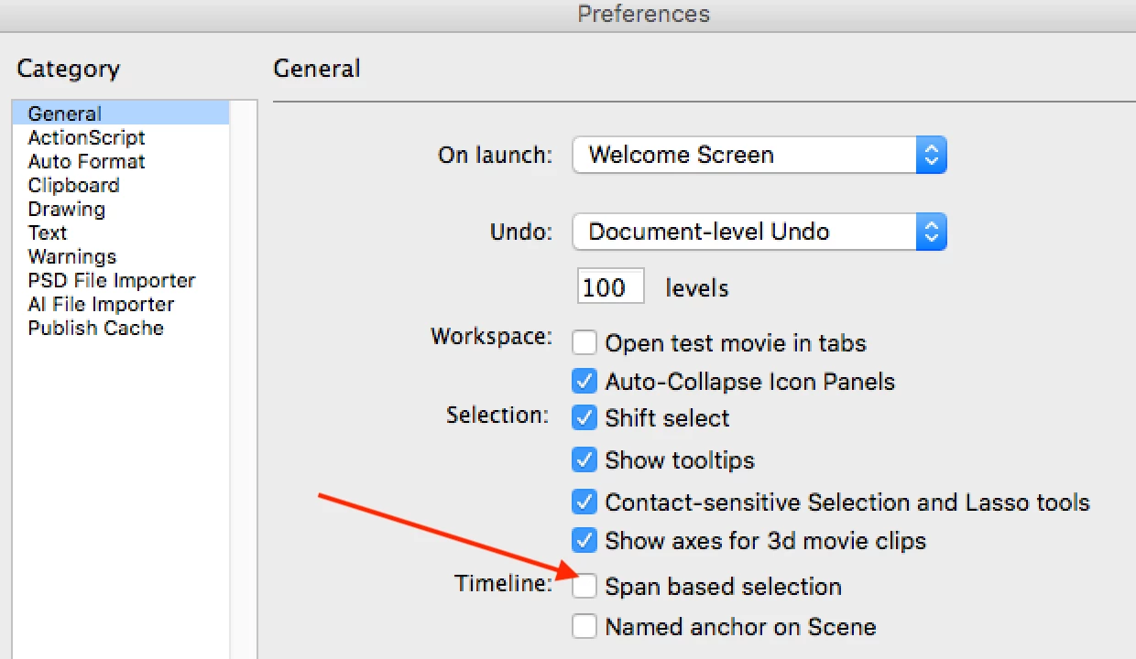Click the undo levels input field
This screenshot has height=659, width=1136.
[x=610, y=287]
